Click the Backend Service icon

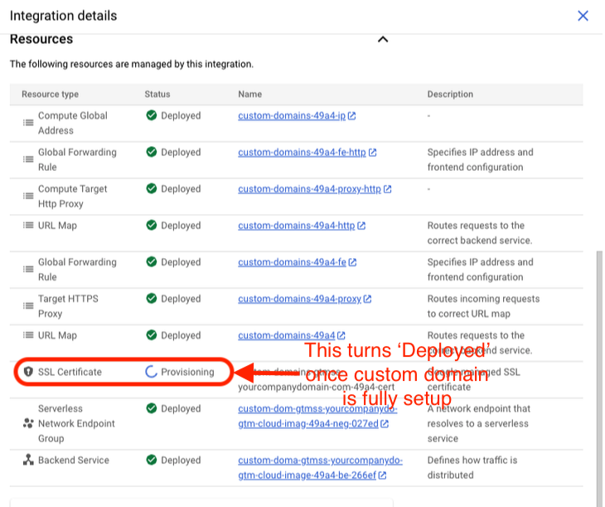pos(28,461)
